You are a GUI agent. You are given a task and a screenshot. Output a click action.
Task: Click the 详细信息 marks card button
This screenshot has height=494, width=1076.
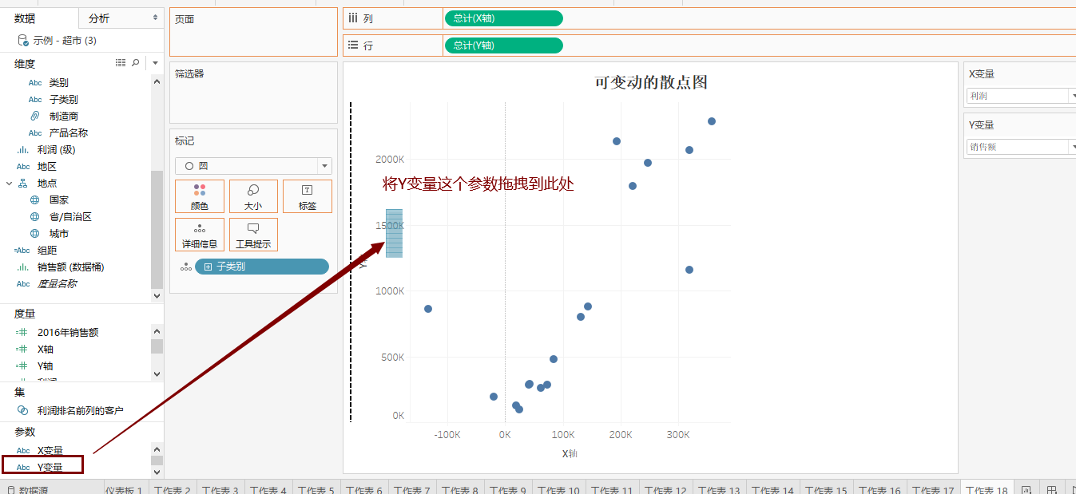click(200, 235)
